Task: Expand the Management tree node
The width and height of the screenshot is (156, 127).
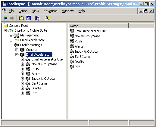Action: click(11, 35)
